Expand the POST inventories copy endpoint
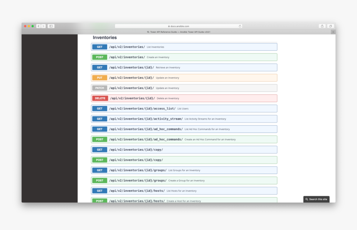 [x=184, y=160]
